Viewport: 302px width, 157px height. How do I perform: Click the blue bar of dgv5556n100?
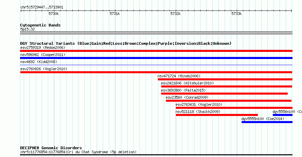(x=283, y=115)
